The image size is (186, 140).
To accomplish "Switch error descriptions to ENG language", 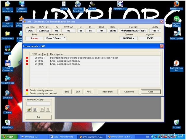I will click(68, 92).
